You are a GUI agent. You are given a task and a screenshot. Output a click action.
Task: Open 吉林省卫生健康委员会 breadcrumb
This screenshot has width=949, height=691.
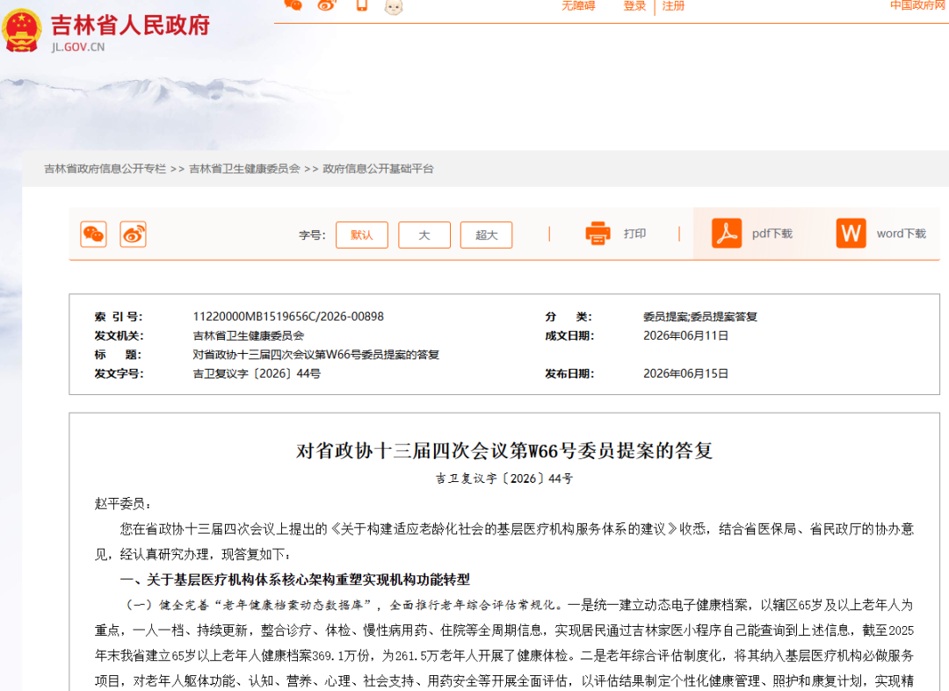(x=244, y=169)
